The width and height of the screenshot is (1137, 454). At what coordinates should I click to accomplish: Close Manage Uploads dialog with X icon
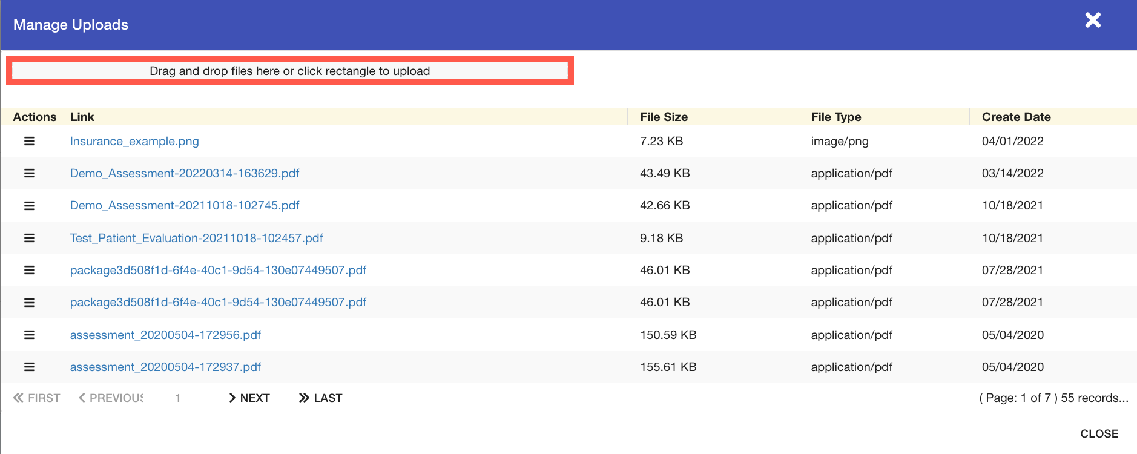pos(1092,21)
